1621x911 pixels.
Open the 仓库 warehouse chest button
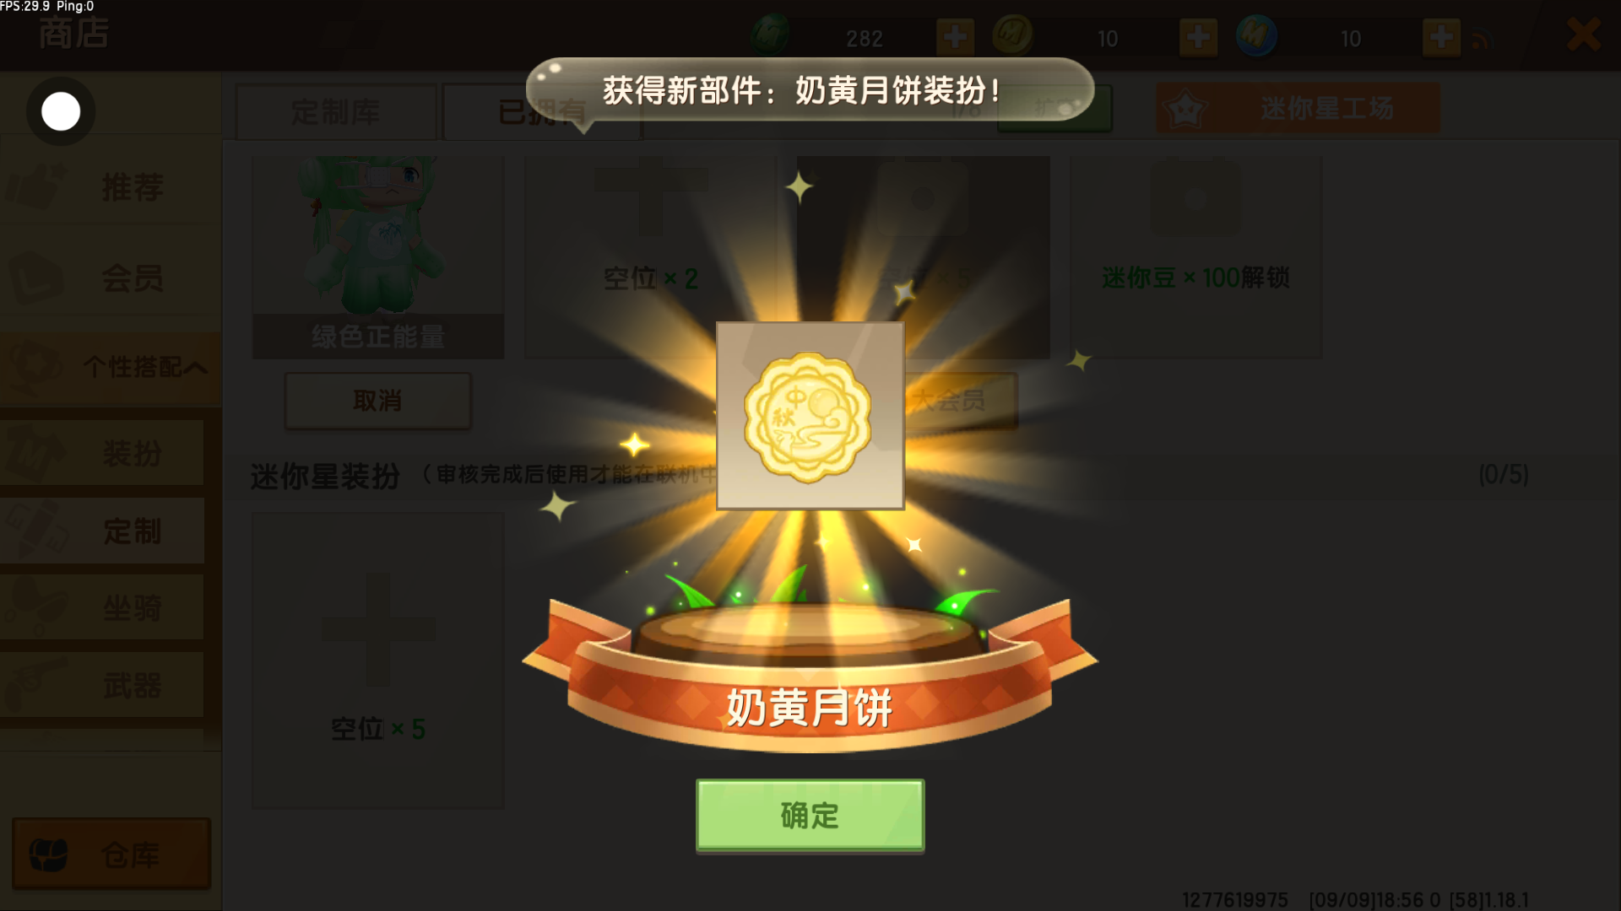(111, 854)
